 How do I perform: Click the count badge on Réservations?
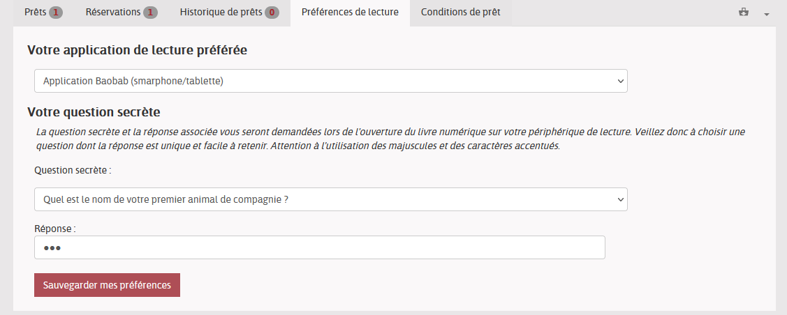(150, 13)
